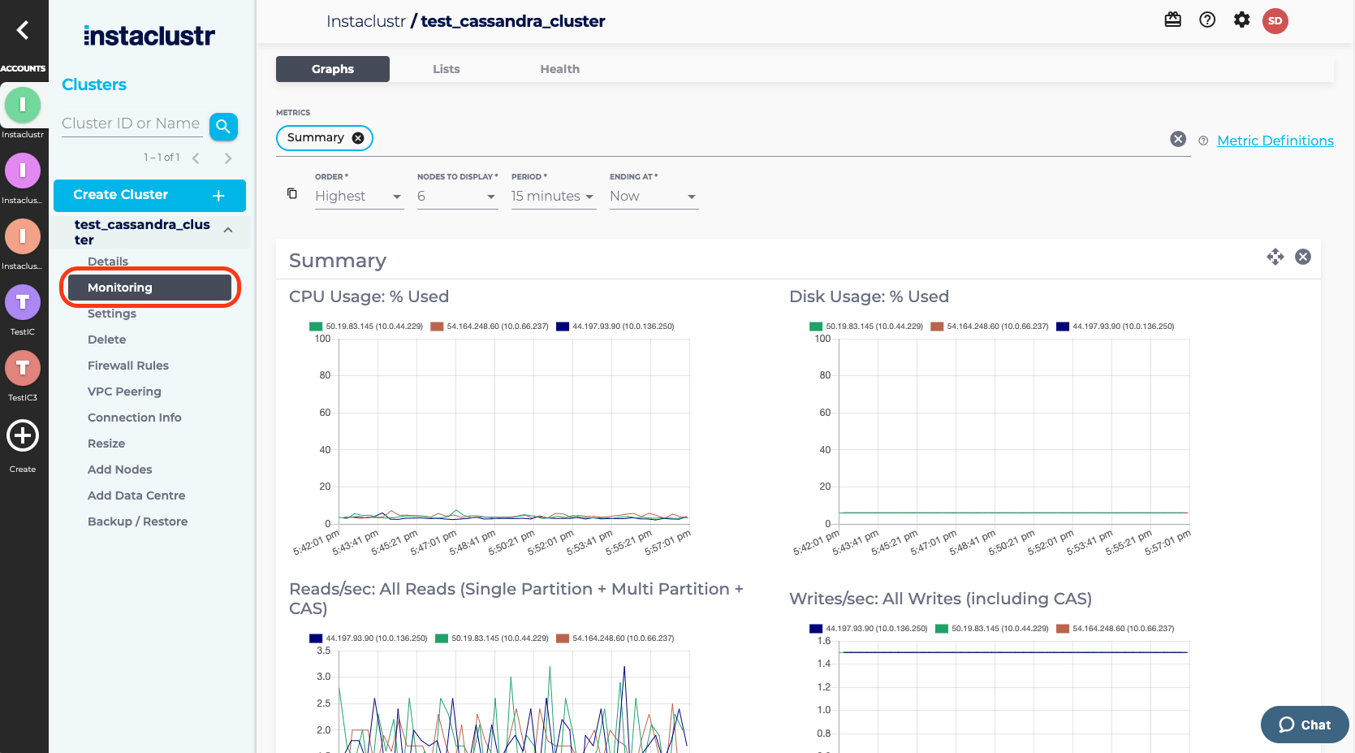Image resolution: width=1355 pixels, height=753 pixels.
Task: Open the Order dropdown set to Highest
Action: pos(358,197)
